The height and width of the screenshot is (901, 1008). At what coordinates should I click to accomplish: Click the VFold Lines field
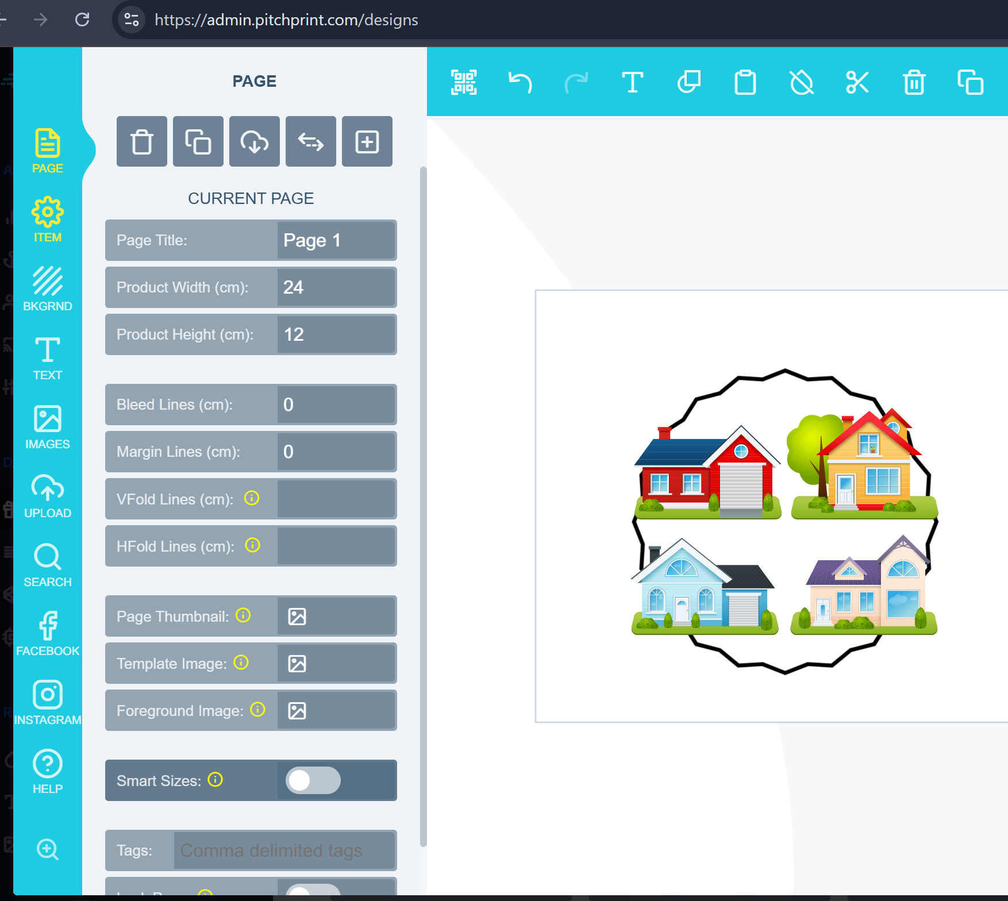click(x=336, y=499)
